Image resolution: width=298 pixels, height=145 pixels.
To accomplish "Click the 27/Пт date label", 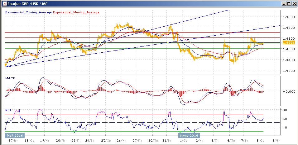I will (x=137, y=141).
